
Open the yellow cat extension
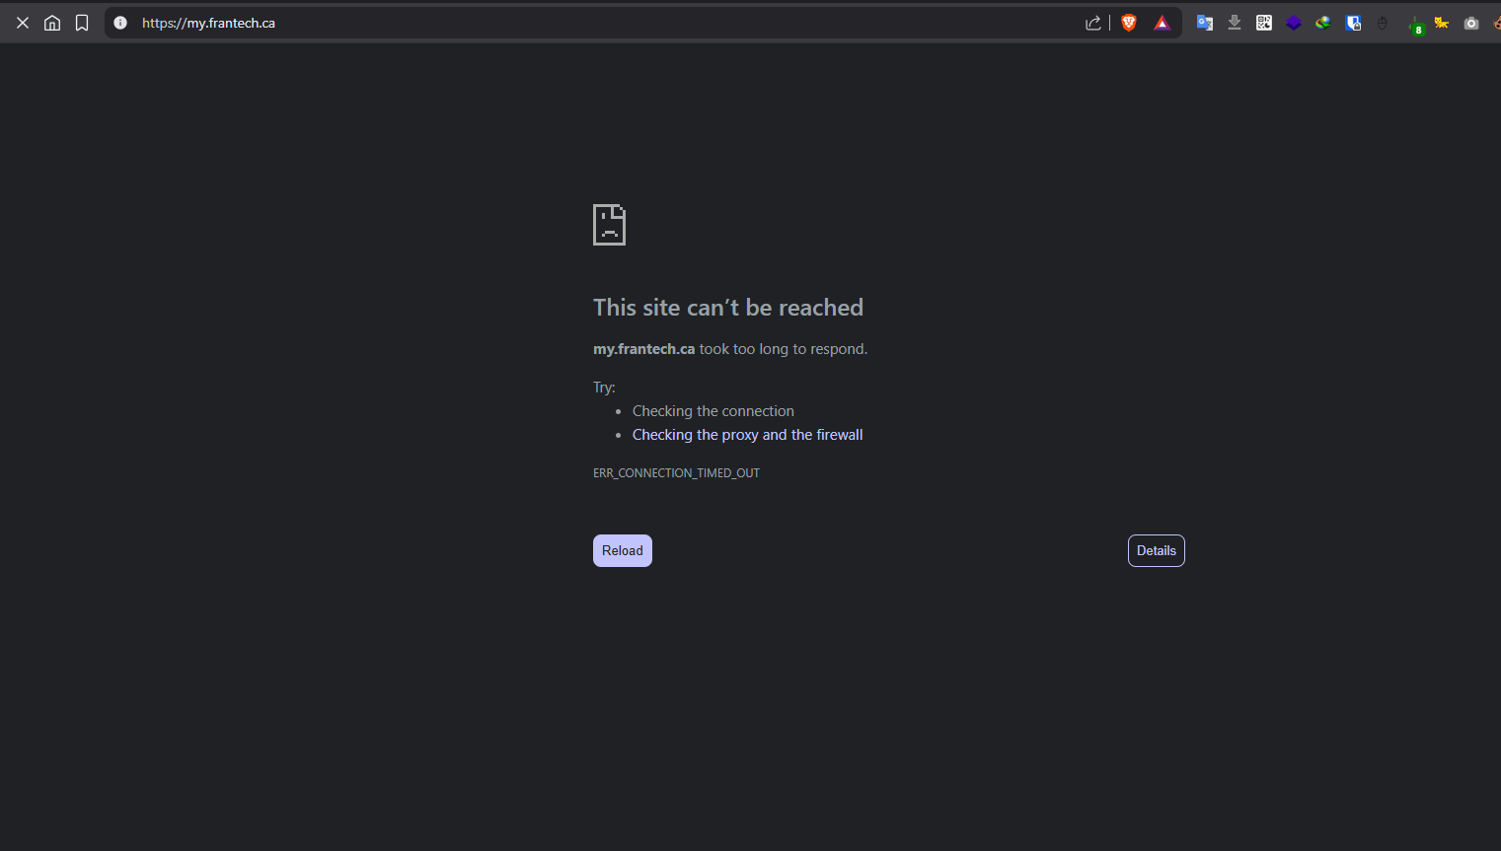[x=1442, y=23]
